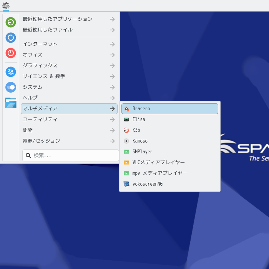The height and width of the screenshot is (269, 269).
Task: Expand arrow next to 開発
Action: click(x=113, y=130)
